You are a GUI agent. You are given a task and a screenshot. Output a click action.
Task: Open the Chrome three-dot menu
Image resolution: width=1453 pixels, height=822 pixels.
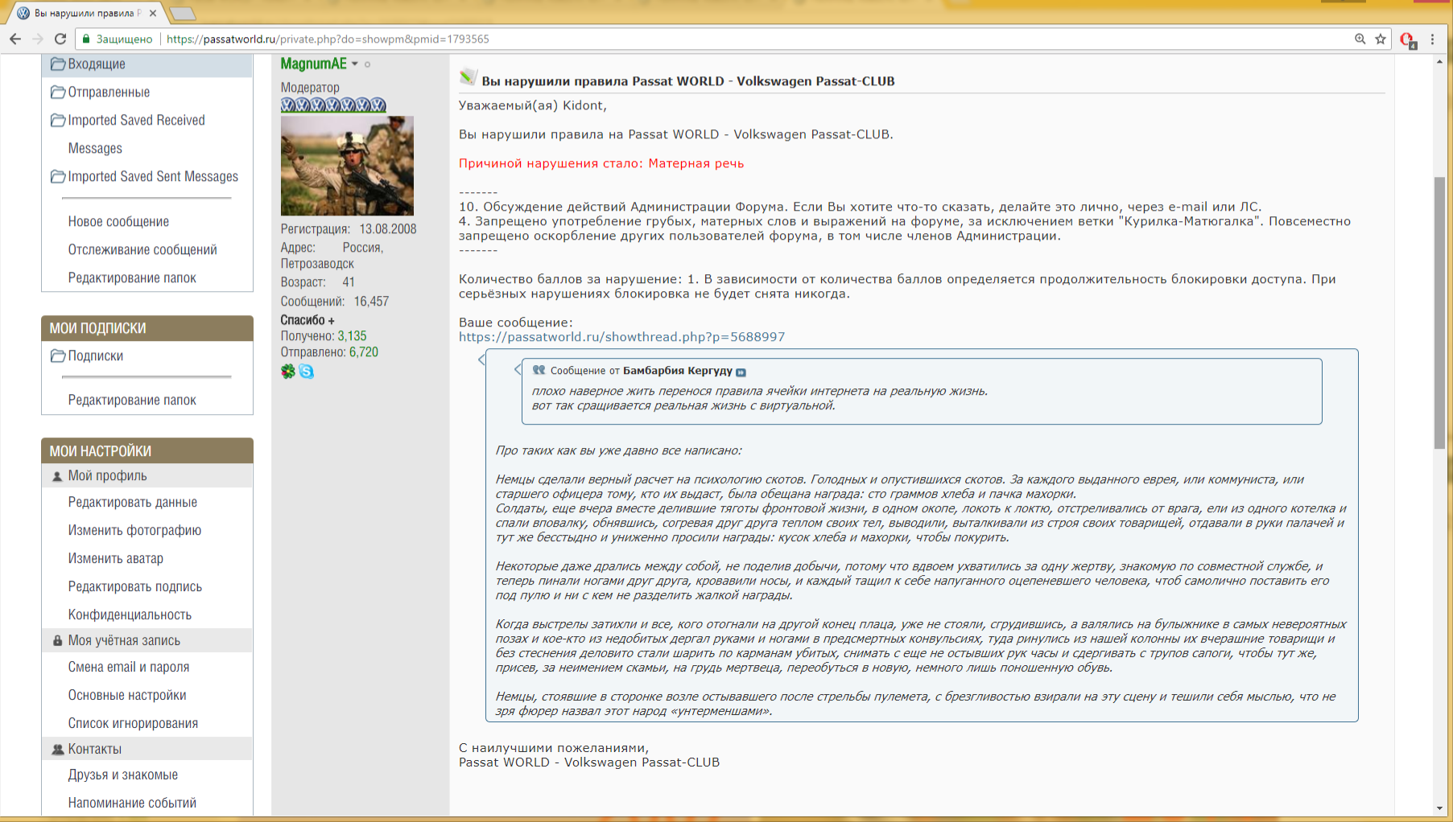click(x=1432, y=39)
